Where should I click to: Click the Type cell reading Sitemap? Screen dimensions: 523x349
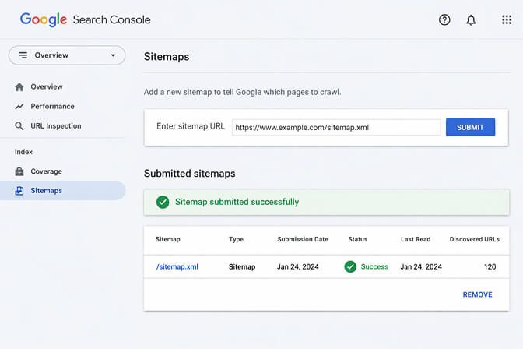[x=242, y=267]
